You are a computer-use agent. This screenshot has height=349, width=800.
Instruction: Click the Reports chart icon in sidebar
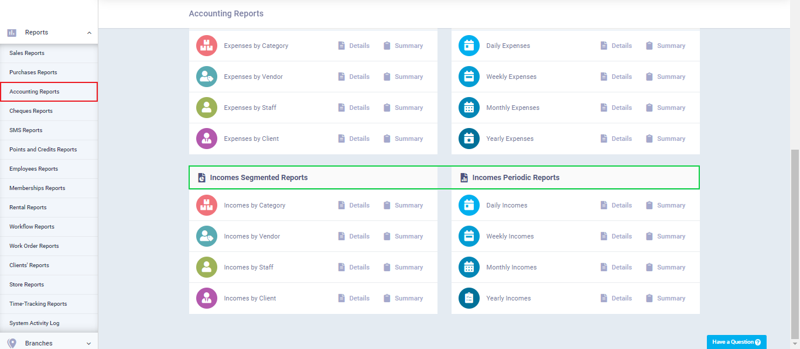[12, 33]
